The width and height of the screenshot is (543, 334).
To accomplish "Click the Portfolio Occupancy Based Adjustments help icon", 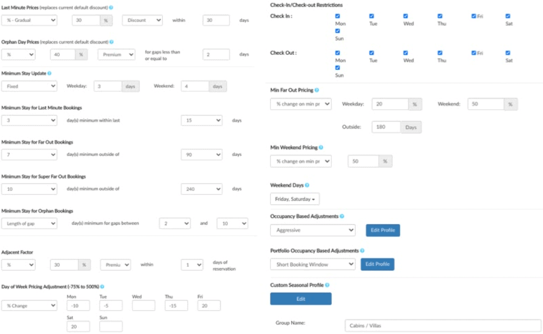I will click(362, 250).
